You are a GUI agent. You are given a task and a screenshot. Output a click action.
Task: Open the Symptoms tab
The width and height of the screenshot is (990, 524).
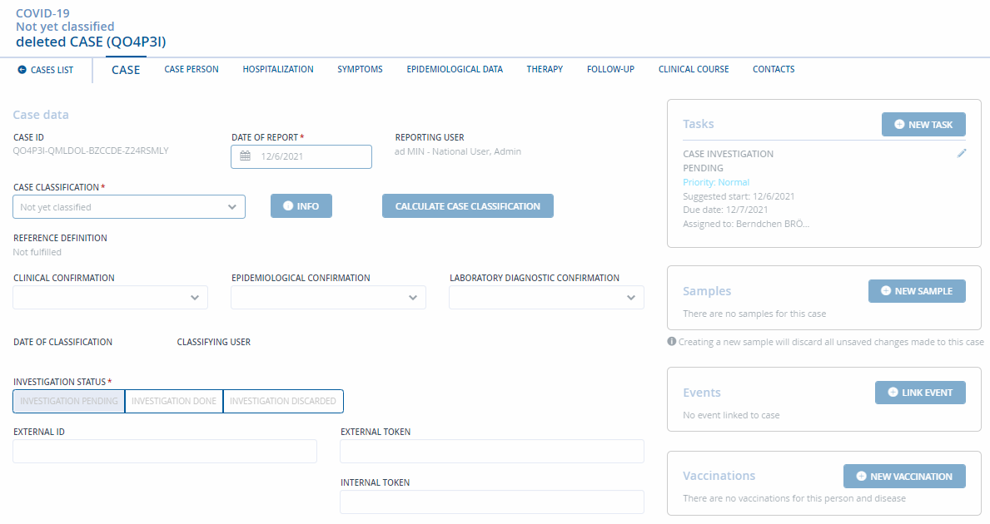pos(360,69)
